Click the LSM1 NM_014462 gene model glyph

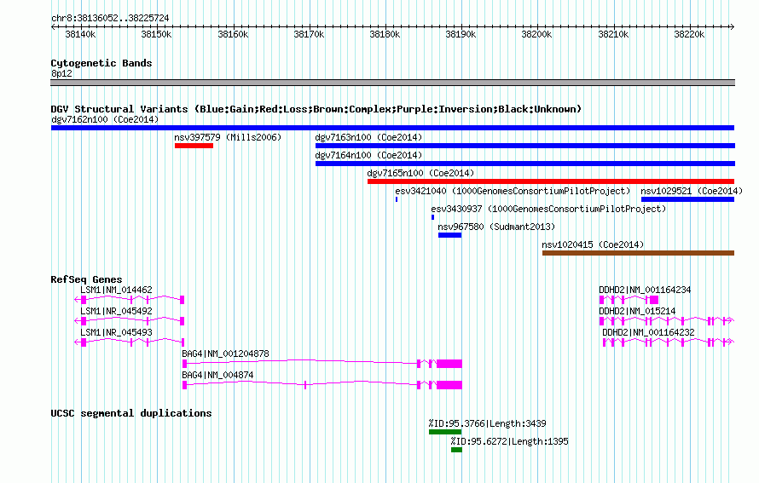tap(130, 300)
